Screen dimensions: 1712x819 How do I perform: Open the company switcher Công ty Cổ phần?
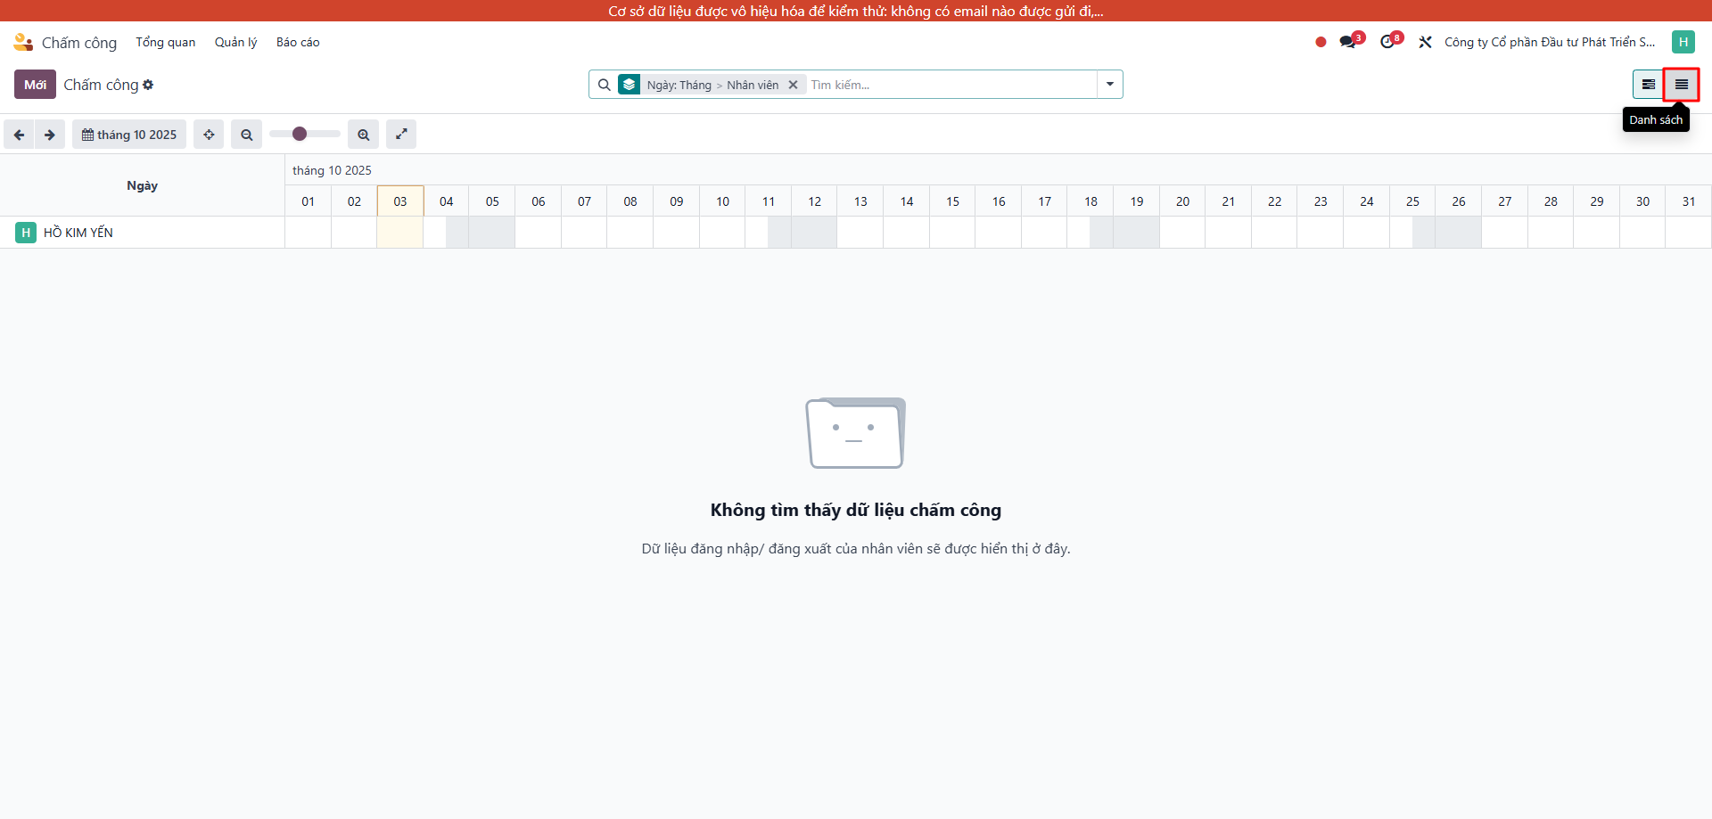(1550, 42)
